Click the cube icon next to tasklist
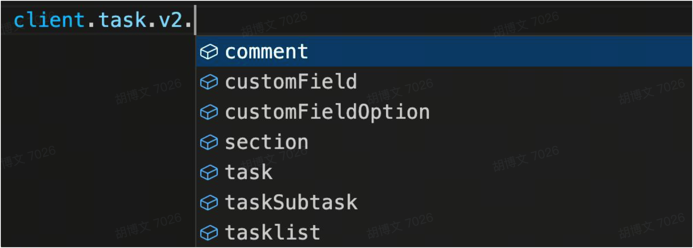This screenshot has width=693, height=248. point(209,233)
